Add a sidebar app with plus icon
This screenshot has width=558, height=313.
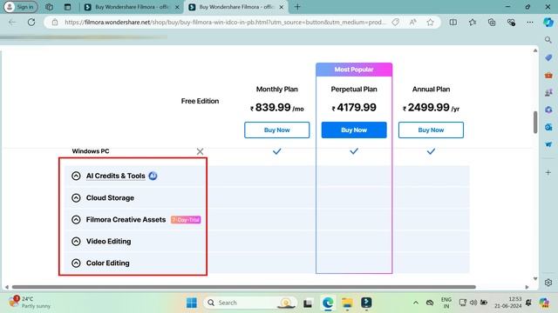[548, 172]
